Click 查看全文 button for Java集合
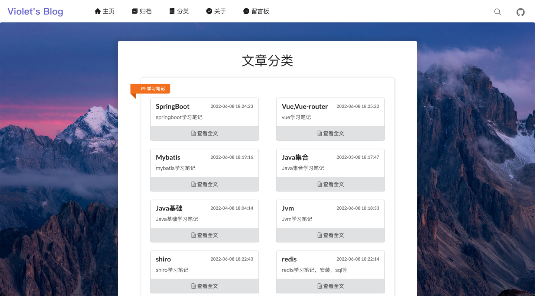The height and width of the screenshot is (296, 535). [330, 184]
